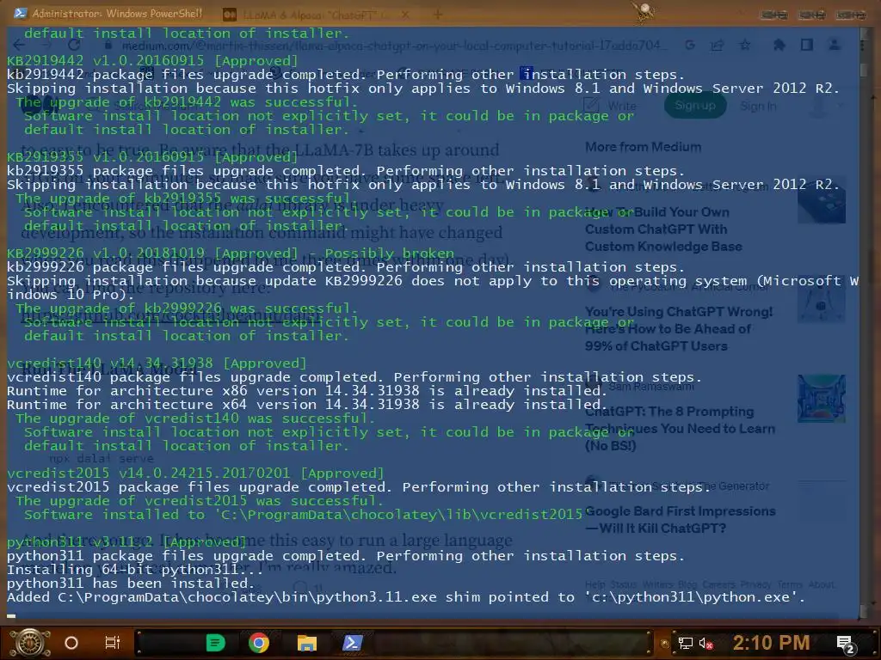This screenshot has width=881, height=660.
Task: Click line vcredist140 v14.34.31938 [Approved]
Action: [x=157, y=364]
